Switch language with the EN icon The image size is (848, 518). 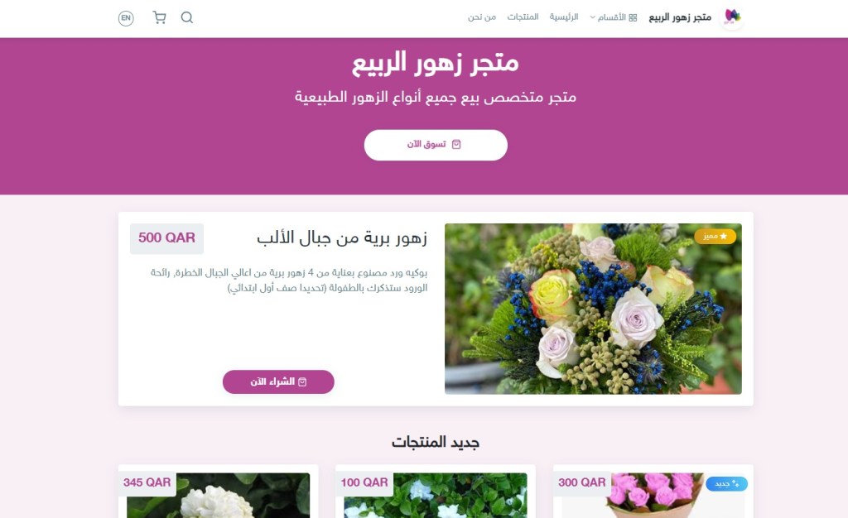126,18
